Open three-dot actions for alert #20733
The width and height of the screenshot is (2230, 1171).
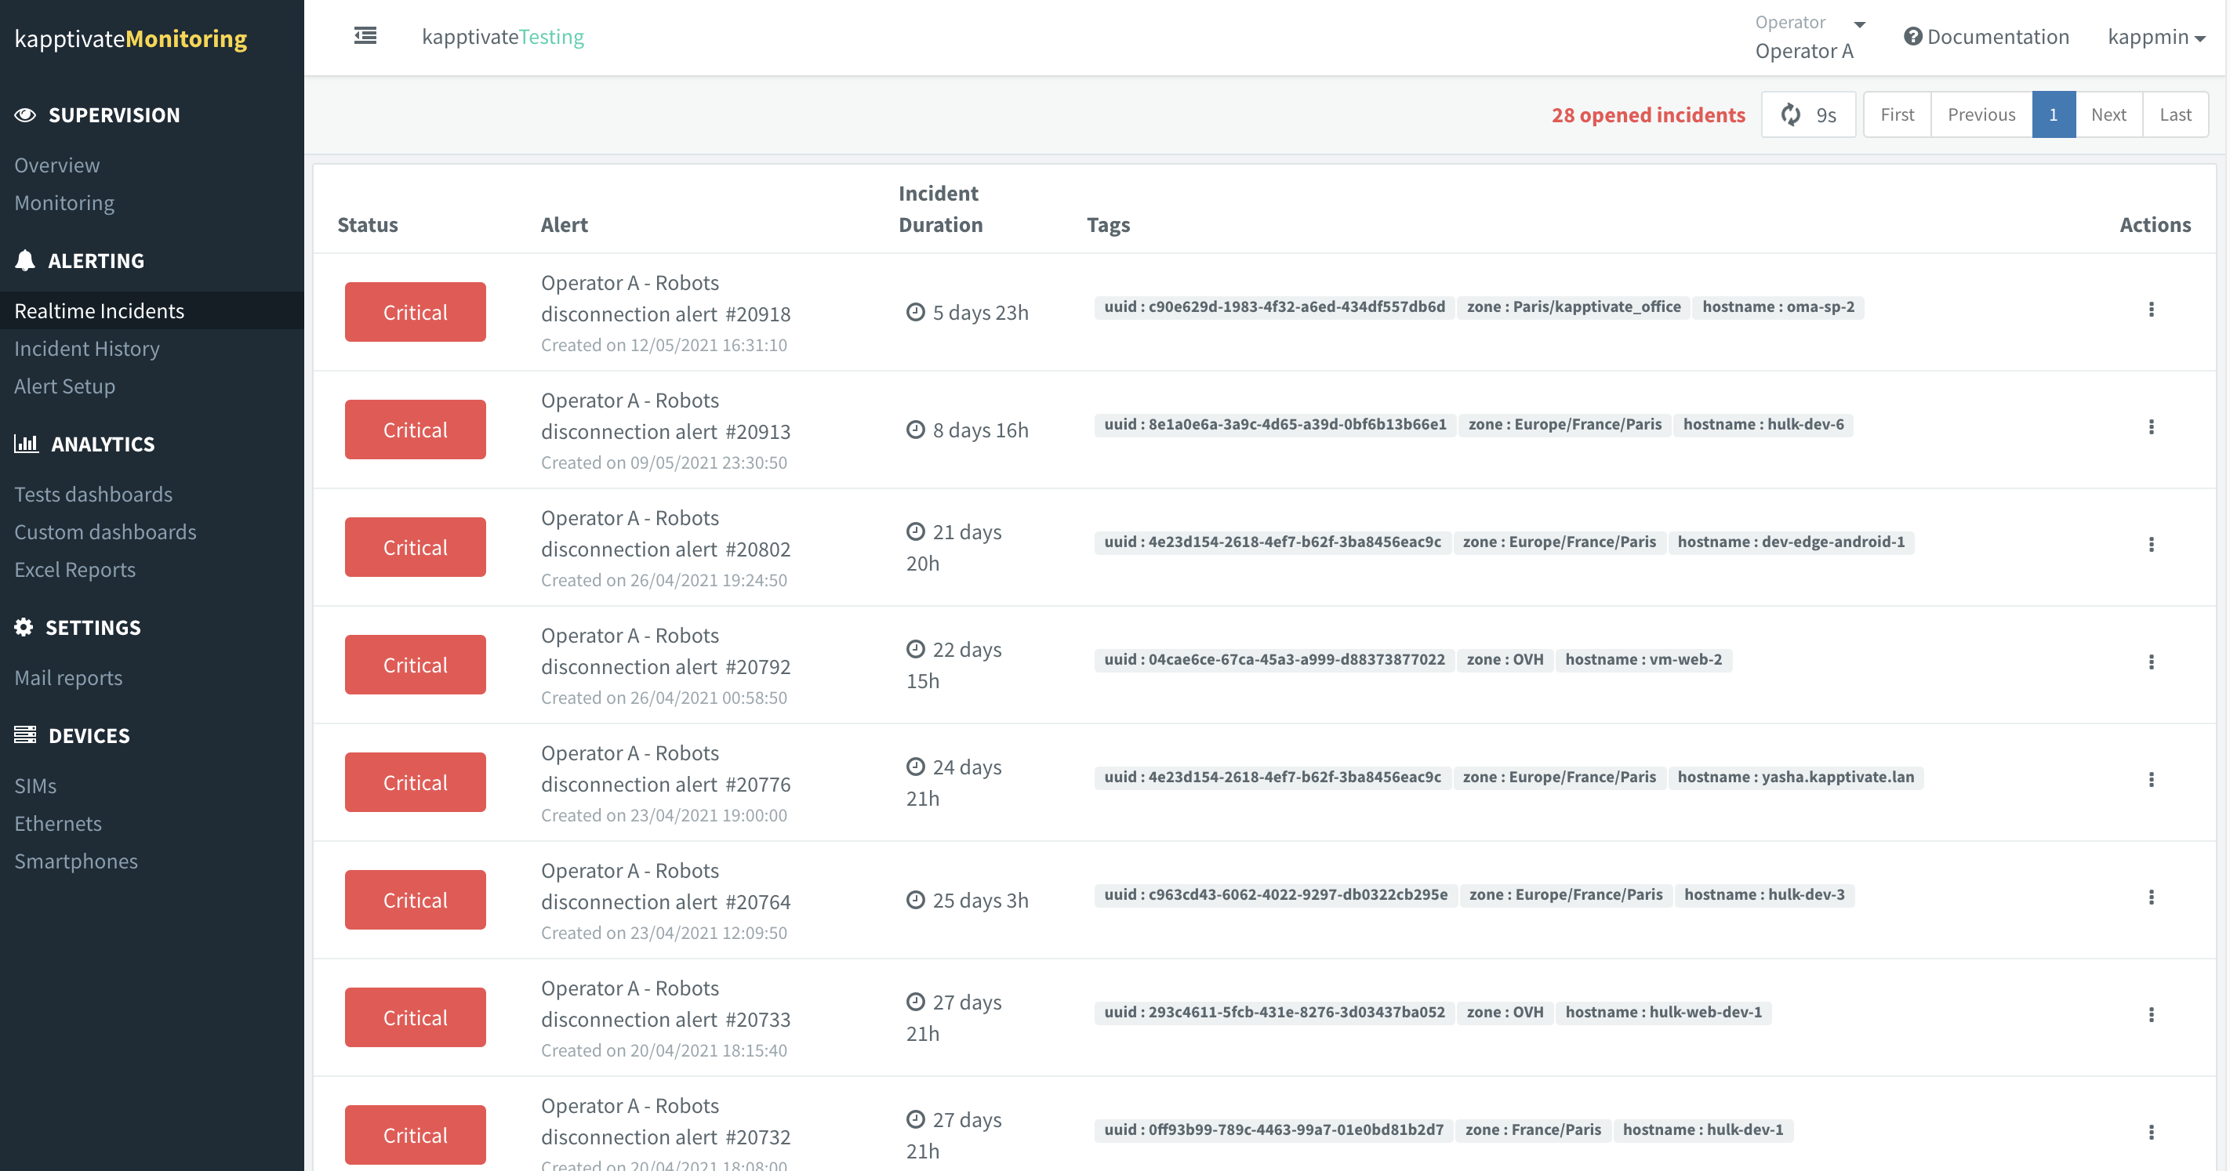(2152, 1015)
